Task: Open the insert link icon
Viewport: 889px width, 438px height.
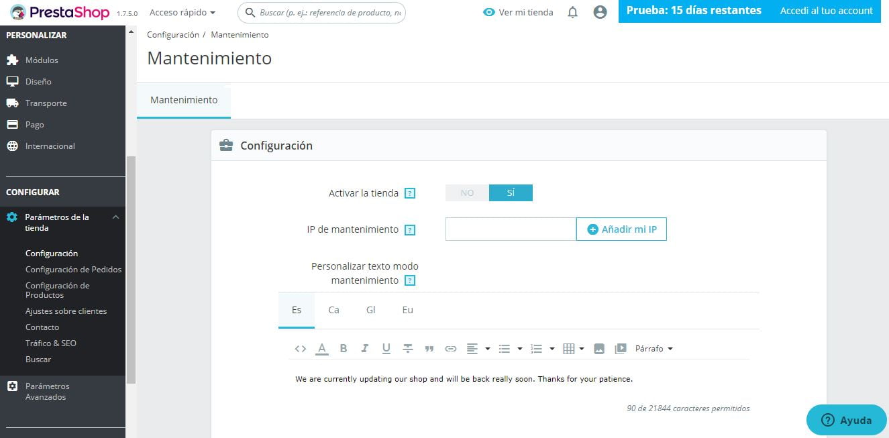Action: point(450,348)
